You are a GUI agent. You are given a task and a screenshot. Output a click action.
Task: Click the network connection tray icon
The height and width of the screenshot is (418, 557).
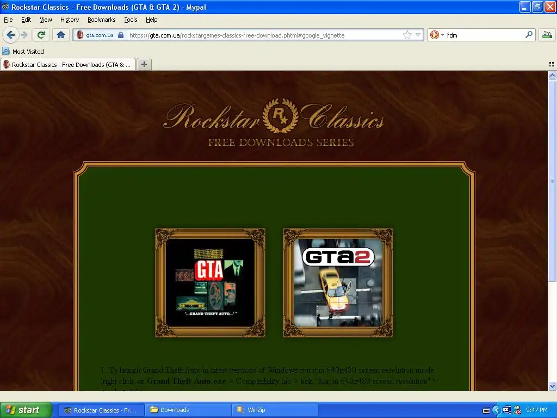pos(506,410)
